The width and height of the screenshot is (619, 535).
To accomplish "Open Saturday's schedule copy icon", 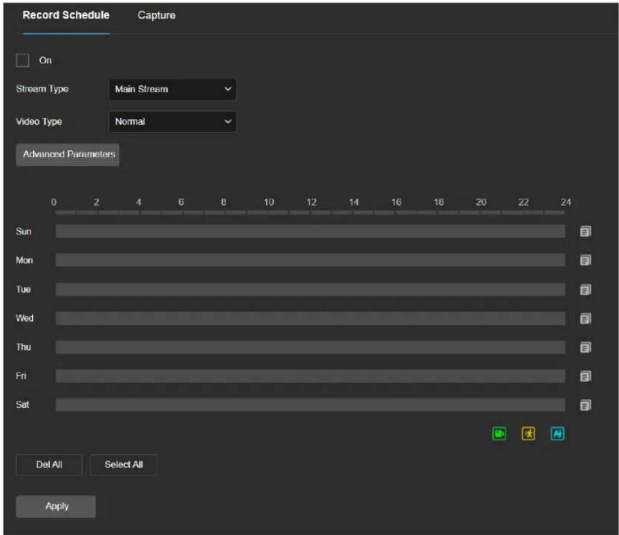I will 586,405.
